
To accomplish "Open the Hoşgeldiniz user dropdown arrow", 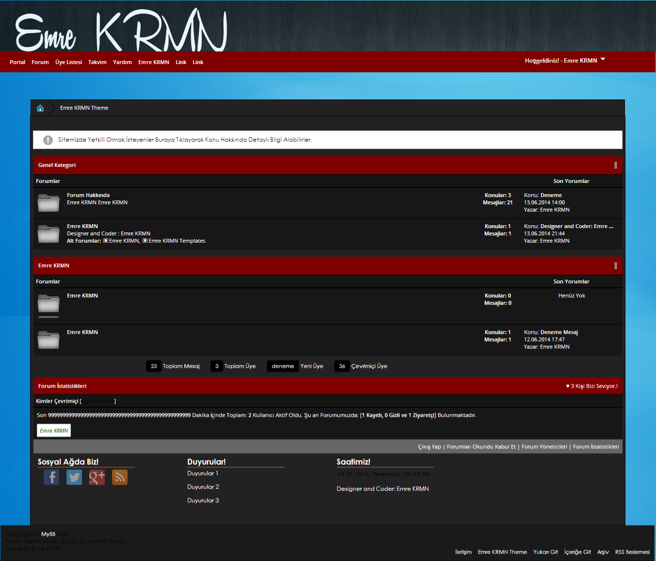I will (x=603, y=59).
